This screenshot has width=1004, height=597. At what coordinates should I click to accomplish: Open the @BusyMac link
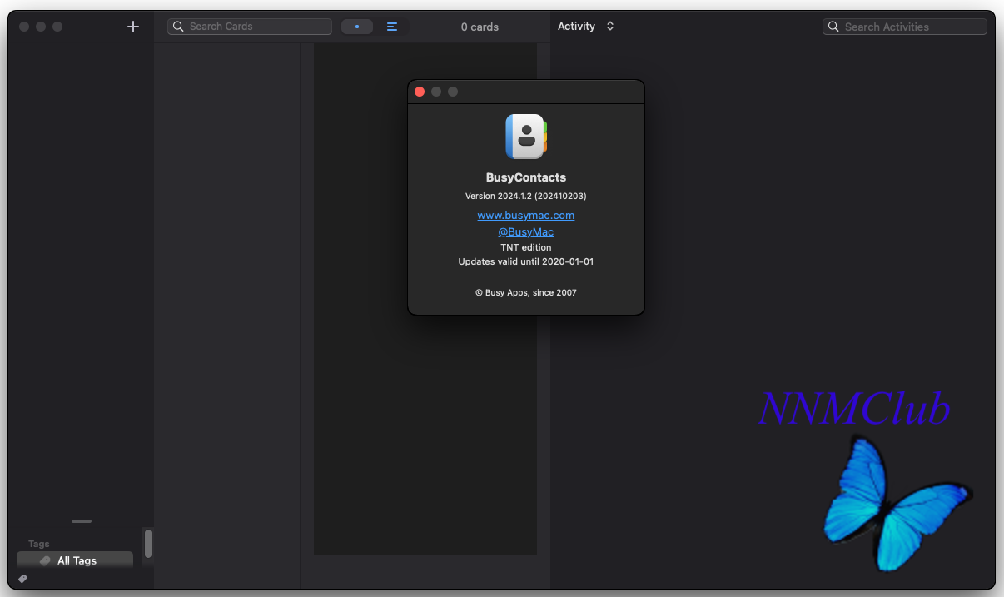tap(526, 232)
